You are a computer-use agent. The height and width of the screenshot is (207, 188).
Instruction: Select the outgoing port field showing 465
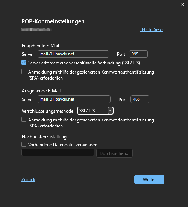pyautogui.click(x=139, y=99)
